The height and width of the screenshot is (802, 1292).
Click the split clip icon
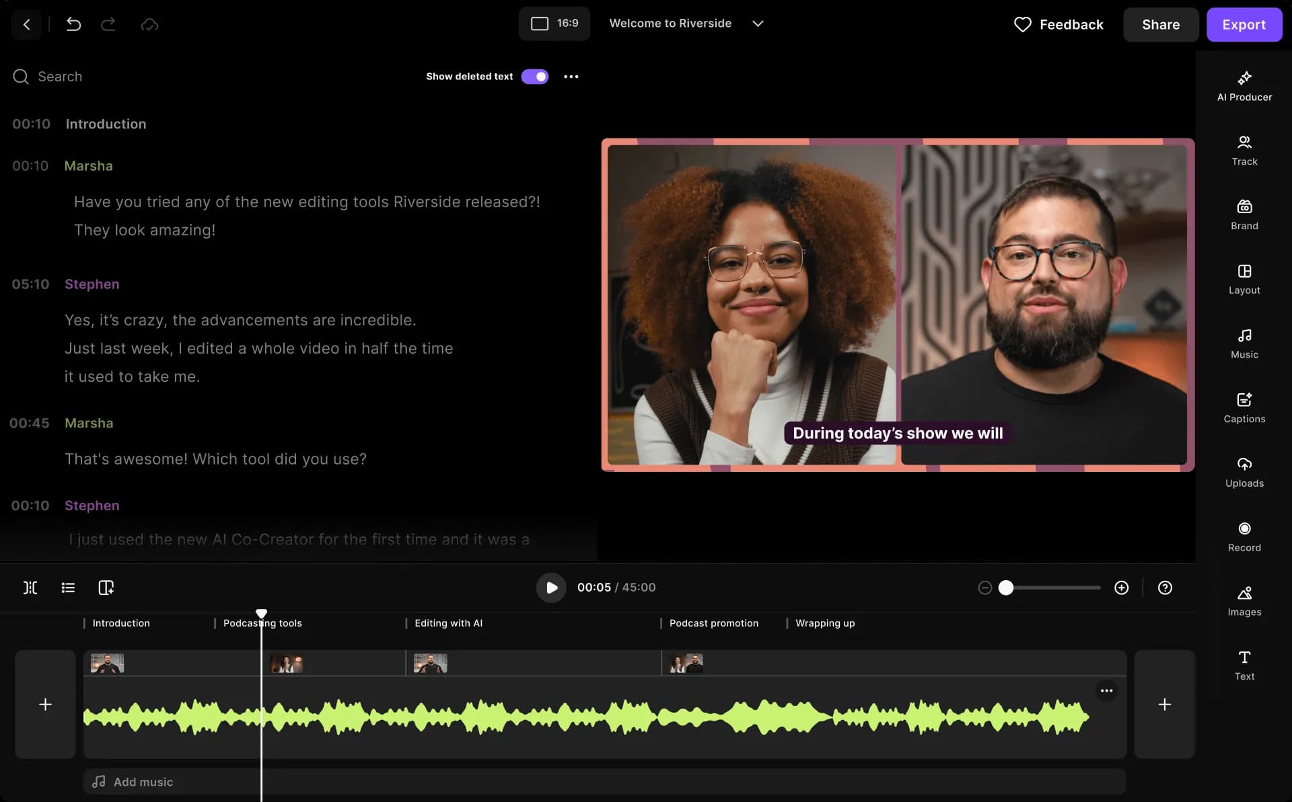(30, 588)
